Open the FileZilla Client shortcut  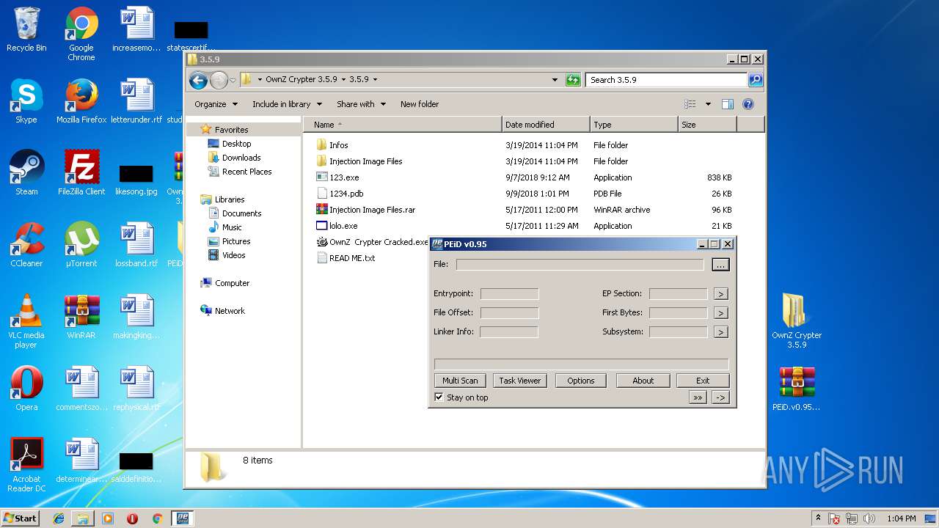pyautogui.click(x=81, y=173)
